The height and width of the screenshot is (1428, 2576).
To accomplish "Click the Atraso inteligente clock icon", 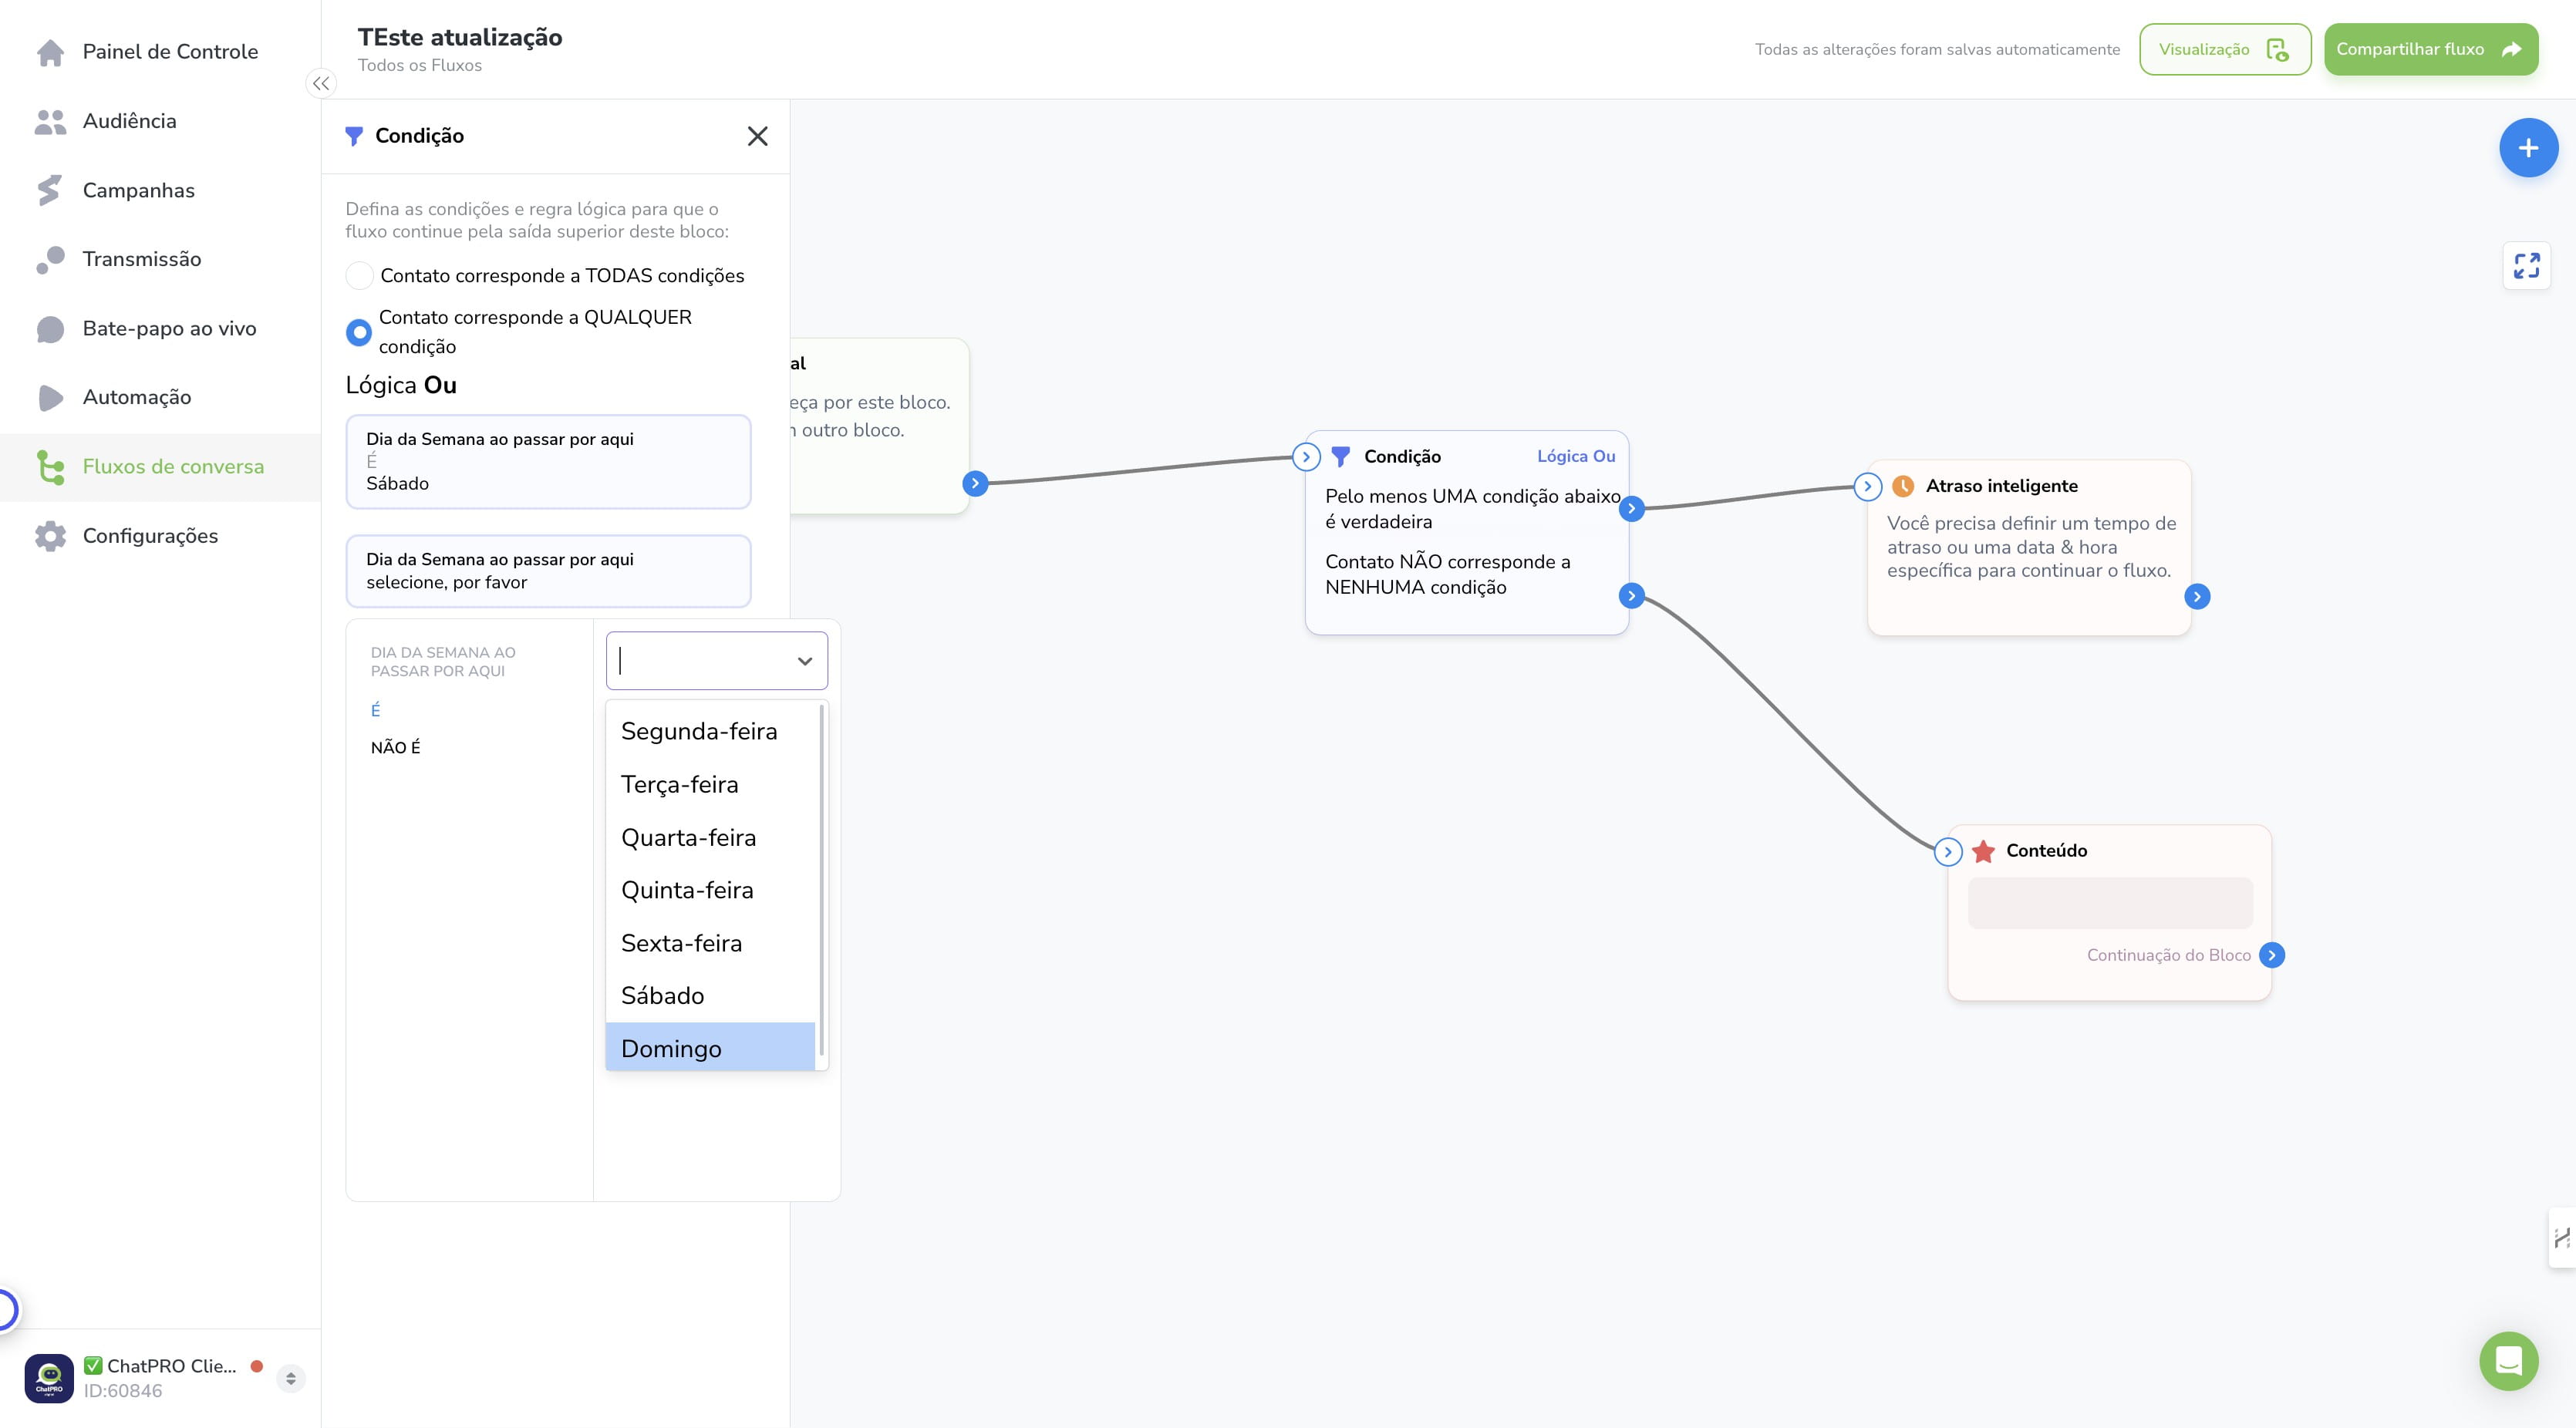I will pos(1903,486).
